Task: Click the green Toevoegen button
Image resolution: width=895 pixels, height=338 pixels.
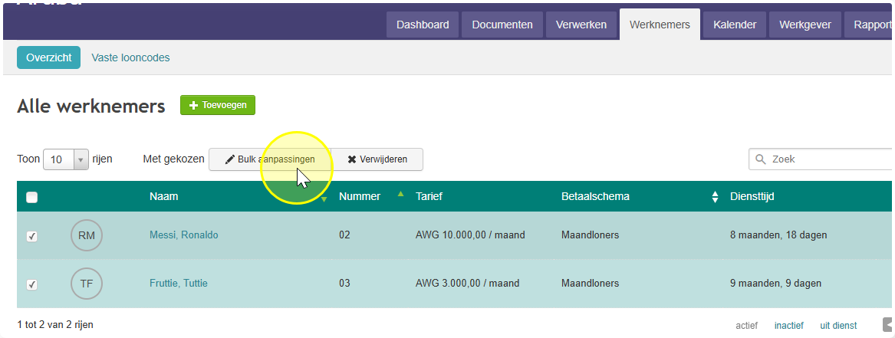Action: click(x=218, y=105)
